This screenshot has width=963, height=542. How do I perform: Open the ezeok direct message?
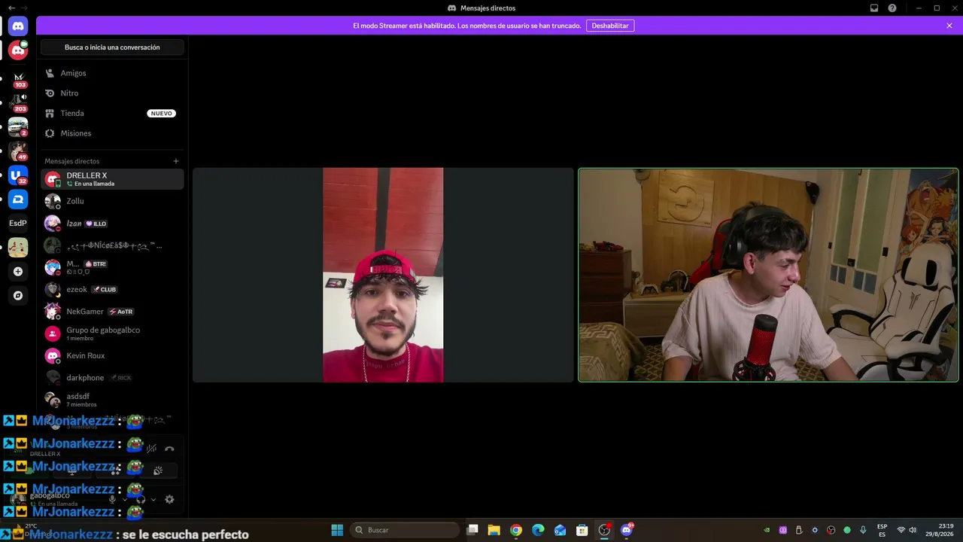click(x=112, y=289)
